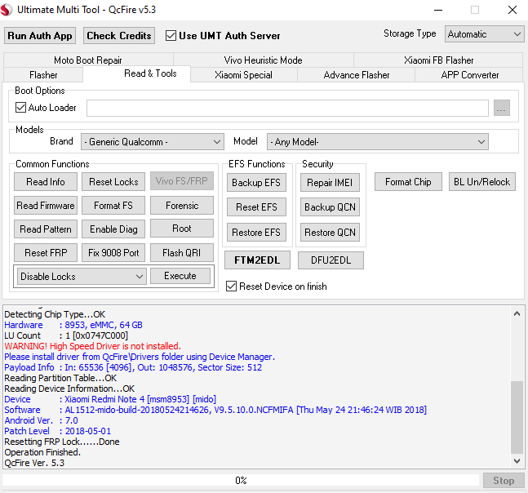528x493 pixels.
Task: Open the Model dropdown Any Model
Action: [378, 142]
